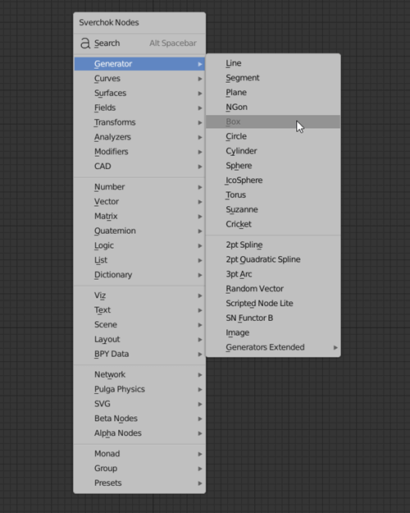410x513 pixels.
Task: Select 2pt Quadratic Spline node
Action: point(273,259)
